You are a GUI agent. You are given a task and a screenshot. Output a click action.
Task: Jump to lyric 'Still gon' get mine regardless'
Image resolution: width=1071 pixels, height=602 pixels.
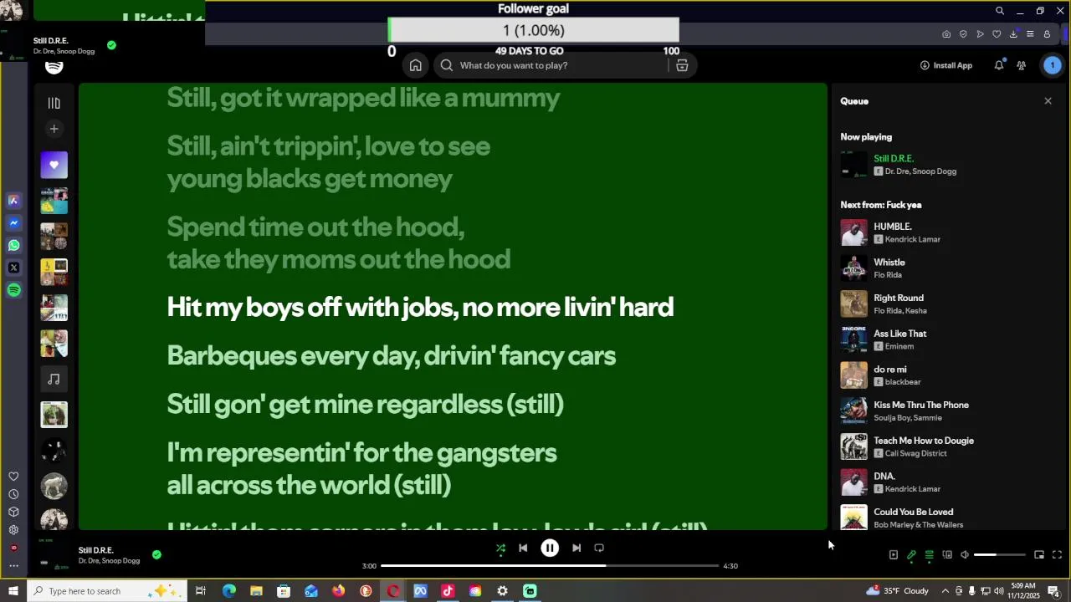(x=365, y=405)
